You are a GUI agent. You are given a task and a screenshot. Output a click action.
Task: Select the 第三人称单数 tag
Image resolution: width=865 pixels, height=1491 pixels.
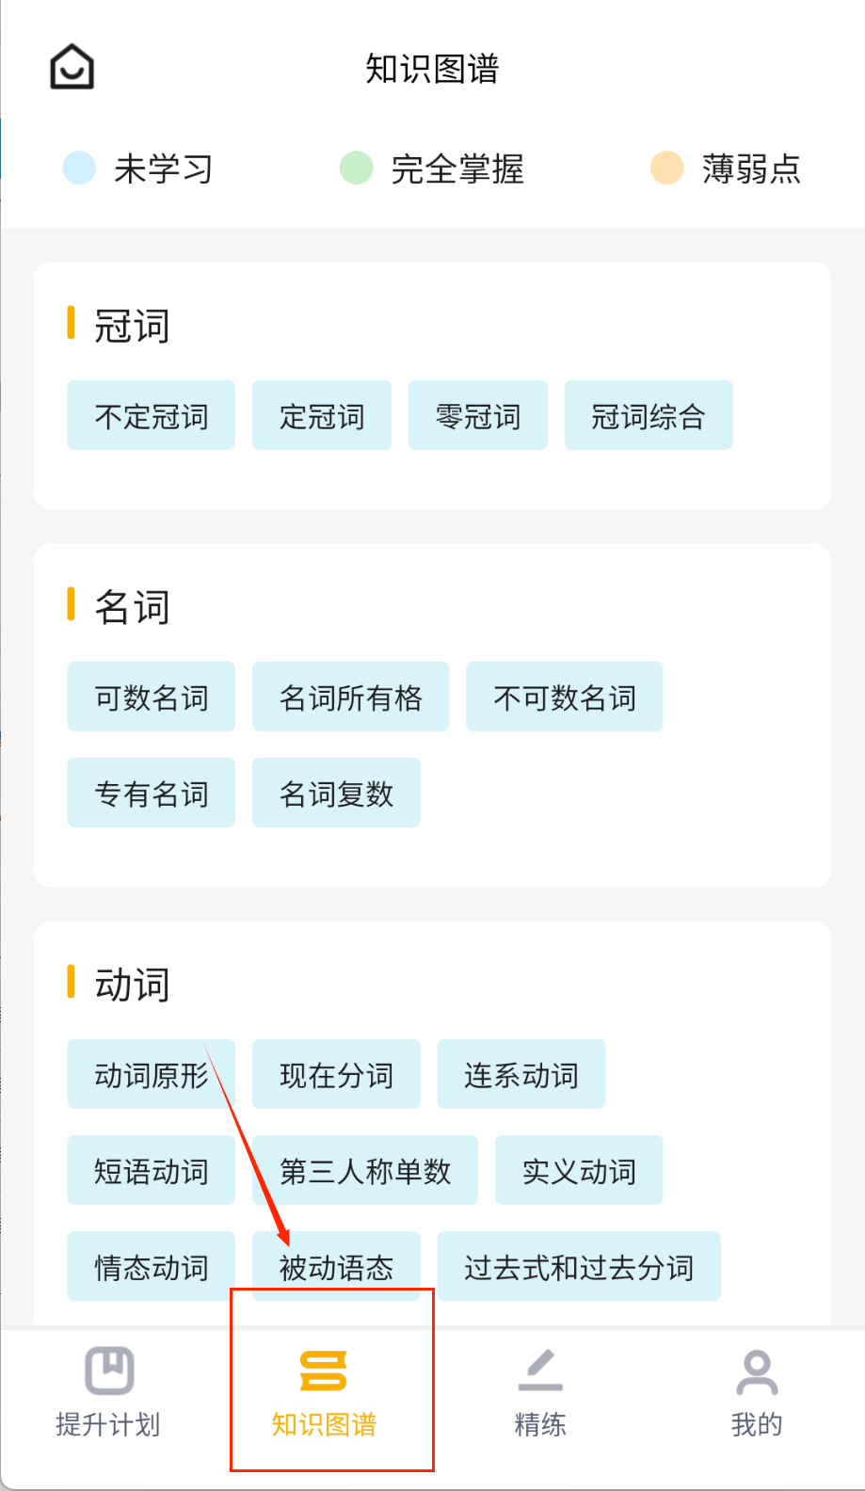pyautogui.click(x=364, y=1170)
